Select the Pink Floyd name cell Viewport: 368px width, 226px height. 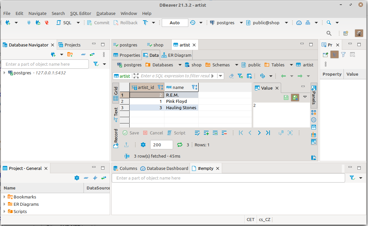pyautogui.click(x=181, y=101)
